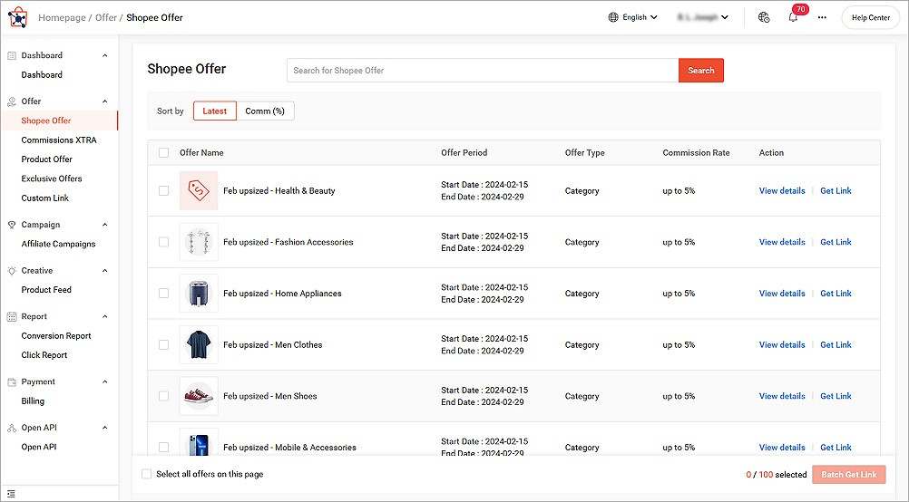
Task: Check the Feb upsized - Fashion Accessories row
Action: pyautogui.click(x=164, y=242)
